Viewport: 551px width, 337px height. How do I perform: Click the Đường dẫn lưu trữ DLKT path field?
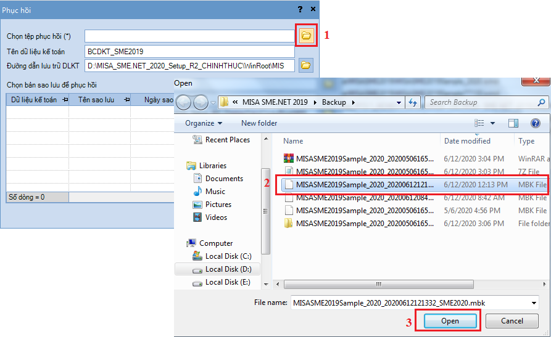(x=189, y=66)
